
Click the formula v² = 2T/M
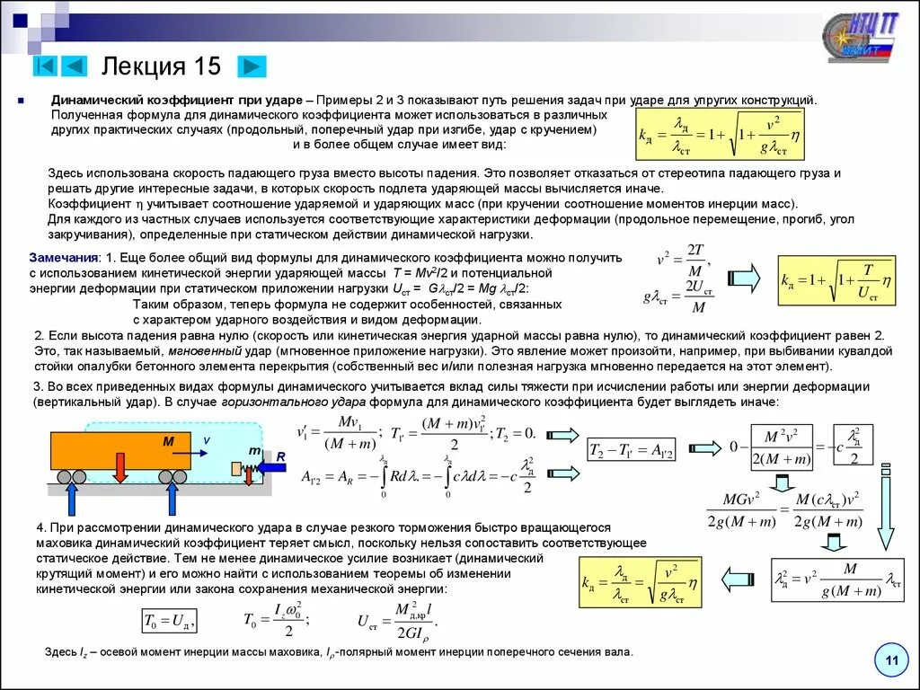[684, 259]
